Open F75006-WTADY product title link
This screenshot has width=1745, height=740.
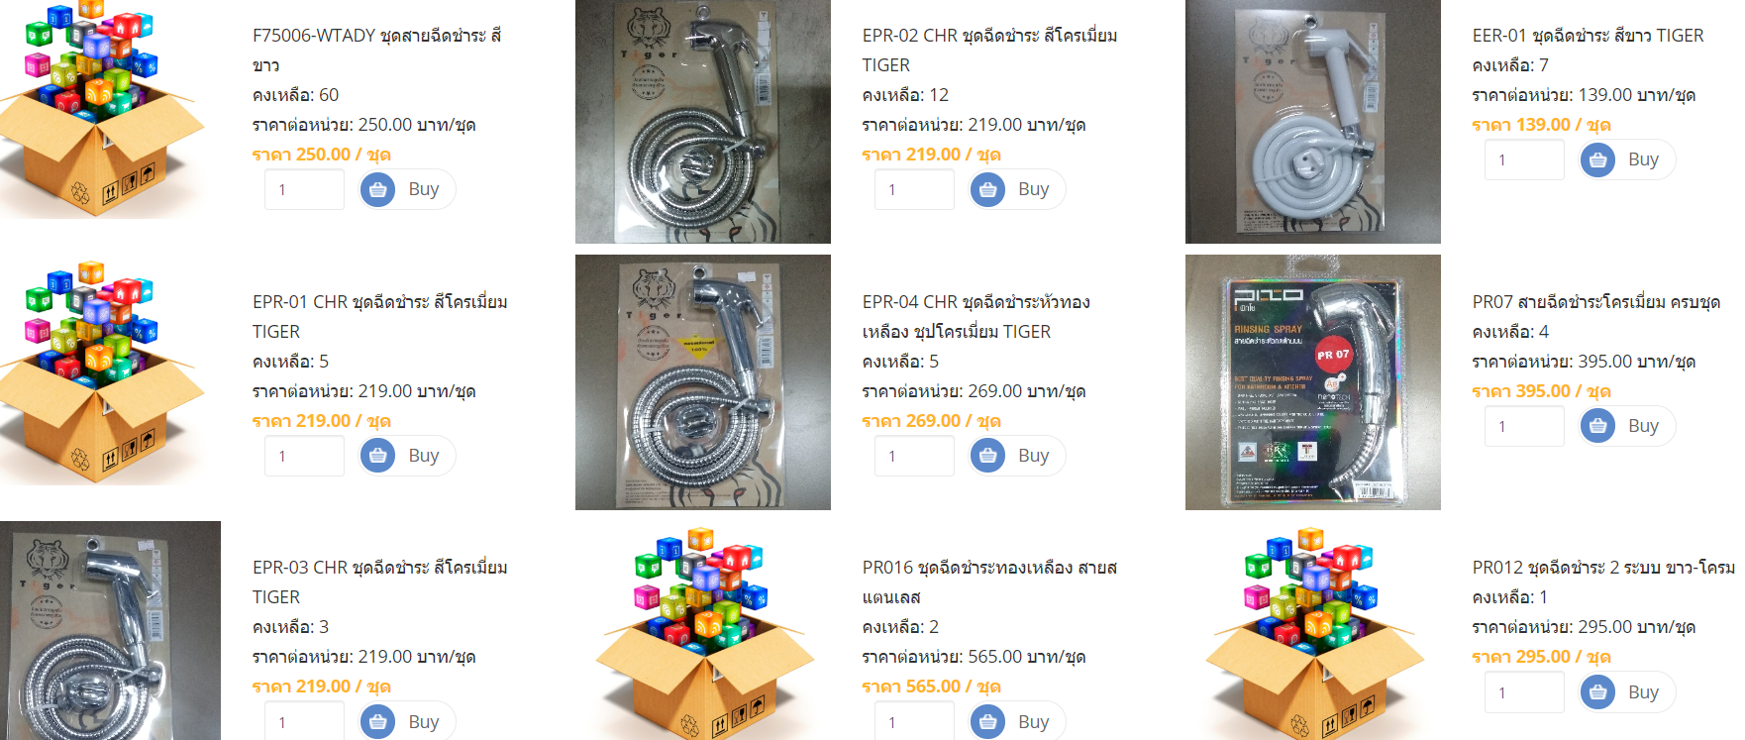click(x=377, y=50)
